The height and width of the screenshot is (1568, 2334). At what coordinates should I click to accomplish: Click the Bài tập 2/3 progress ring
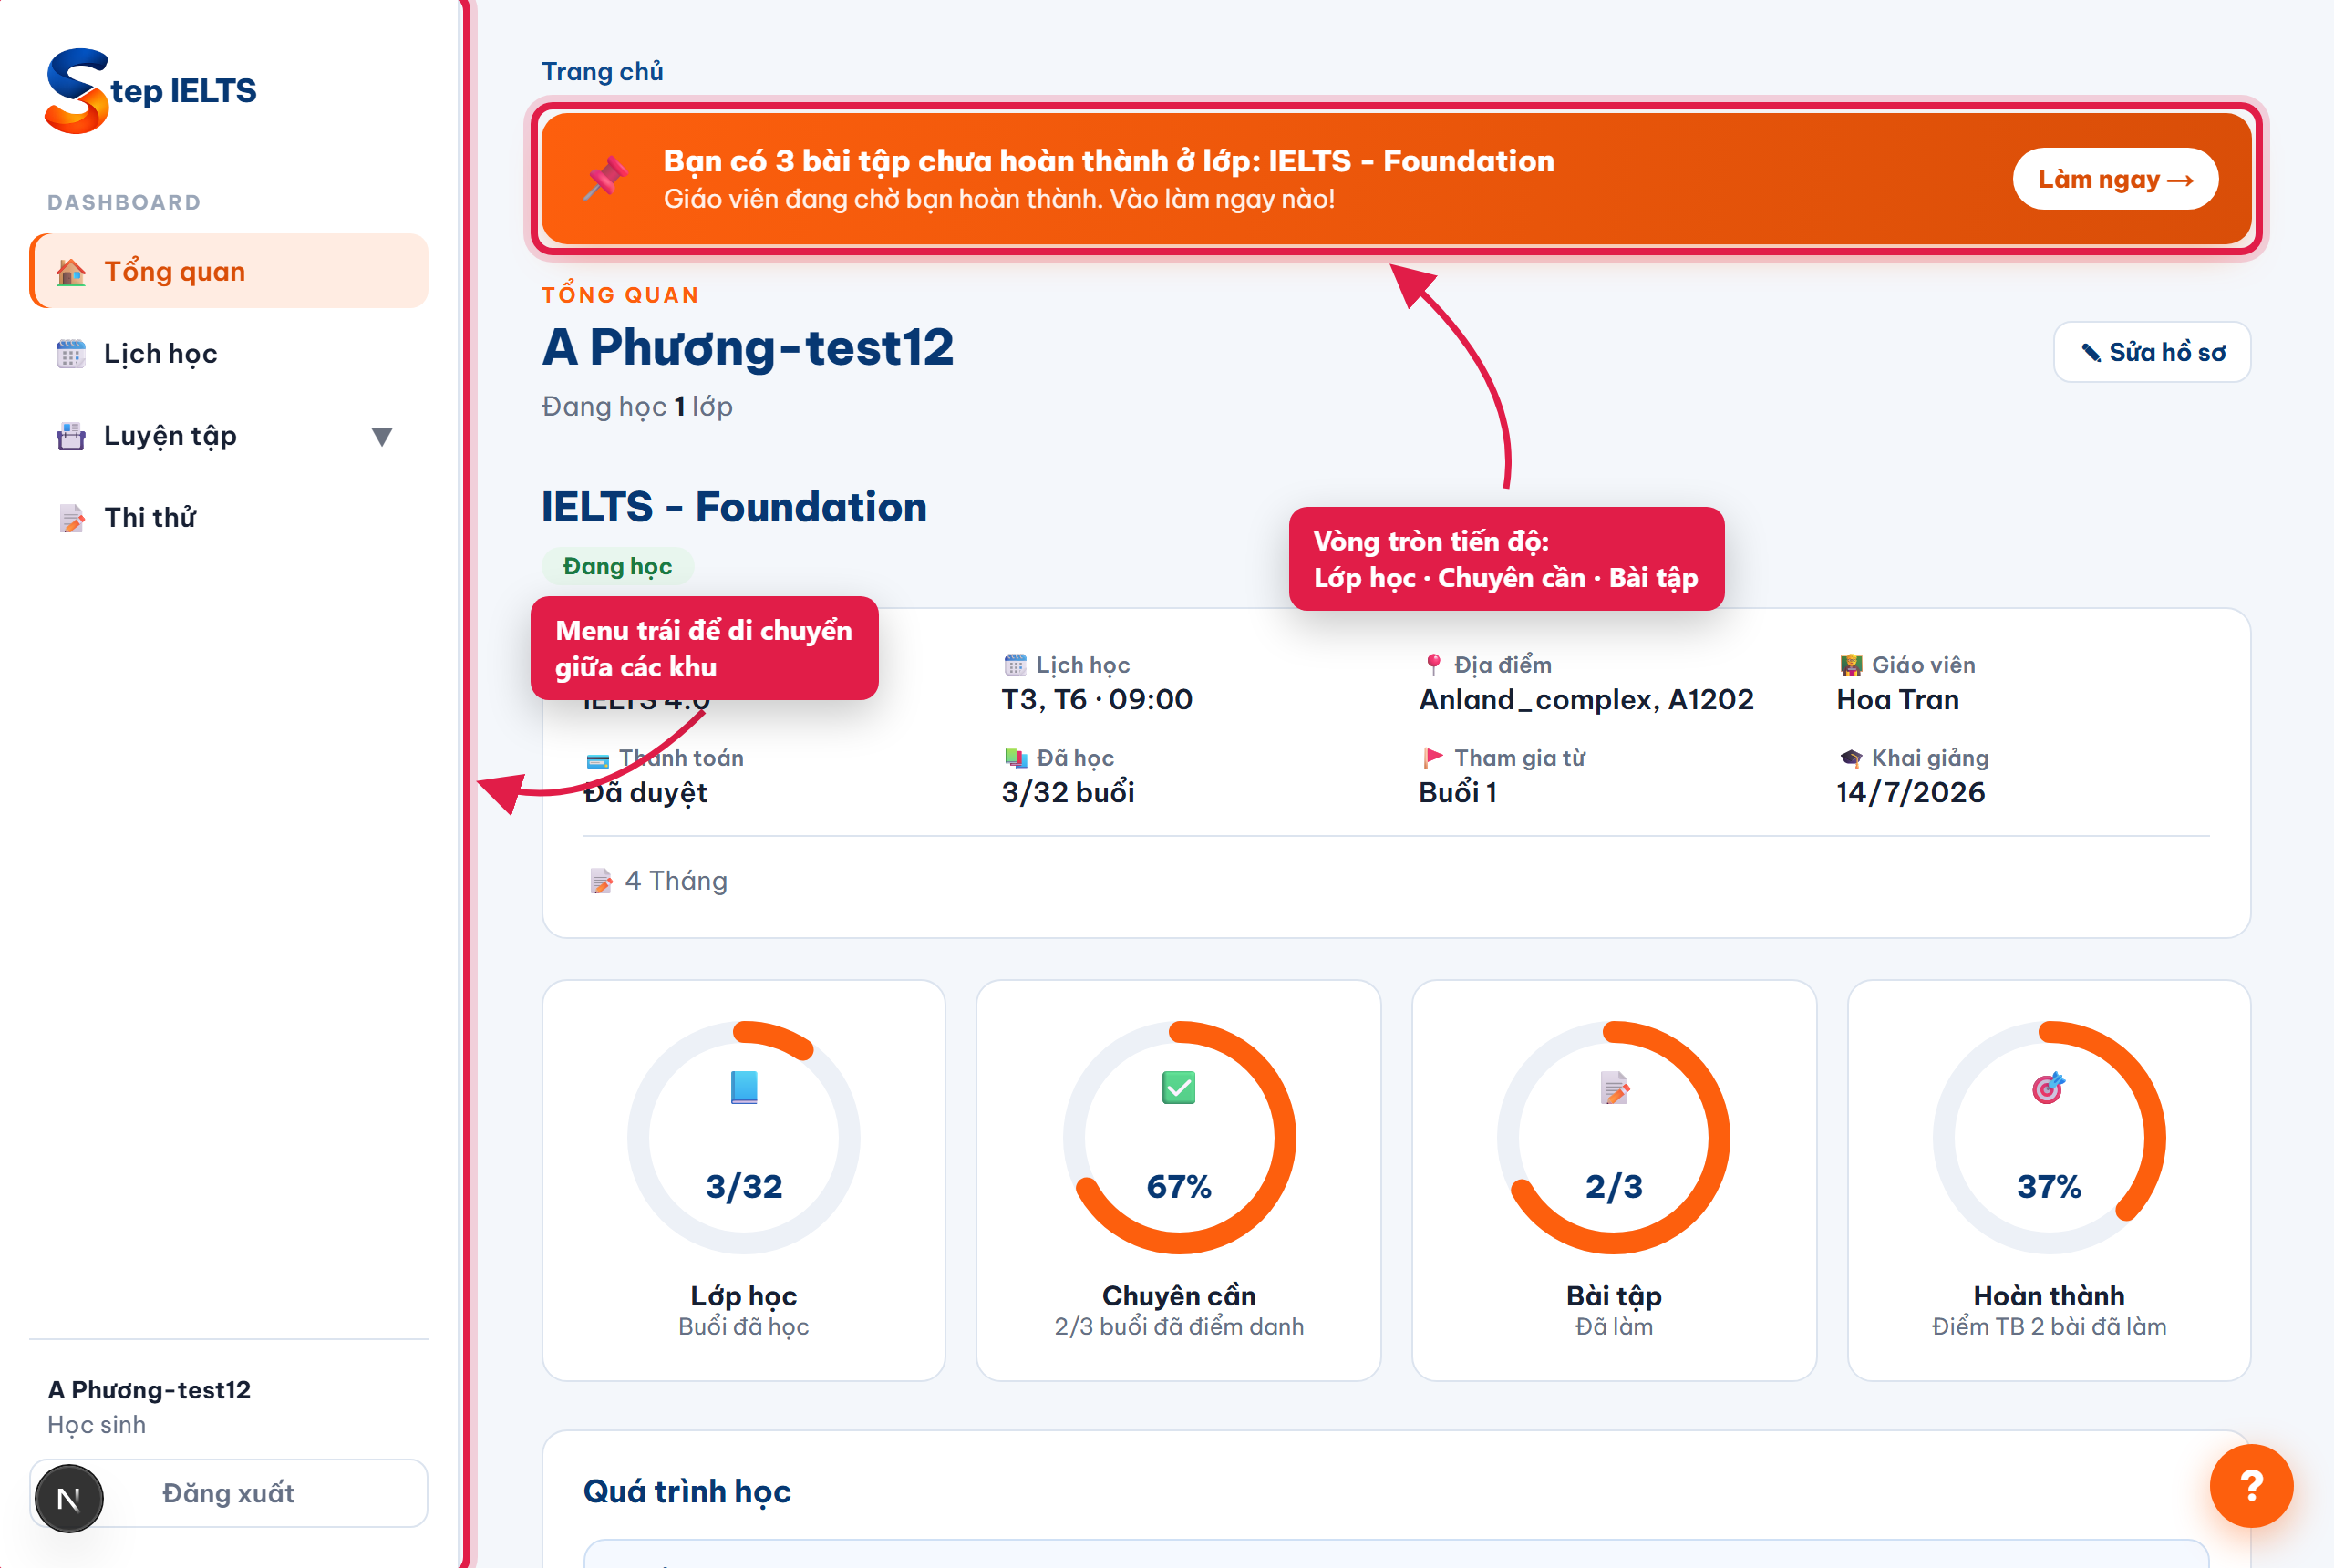coord(1614,1137)
